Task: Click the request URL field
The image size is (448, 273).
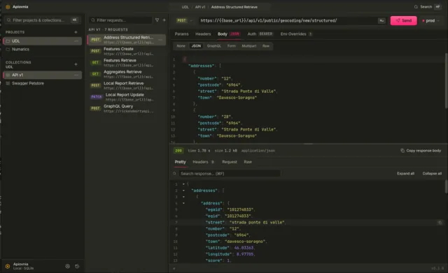Action: click(288, 20)
